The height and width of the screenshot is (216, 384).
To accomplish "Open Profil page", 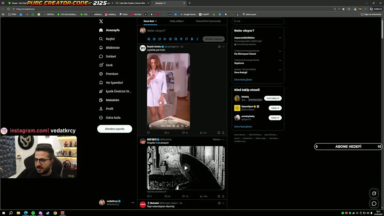I will [106, 109].
